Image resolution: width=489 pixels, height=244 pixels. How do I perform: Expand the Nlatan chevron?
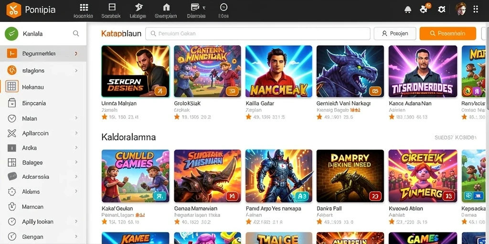click(76, 118)
